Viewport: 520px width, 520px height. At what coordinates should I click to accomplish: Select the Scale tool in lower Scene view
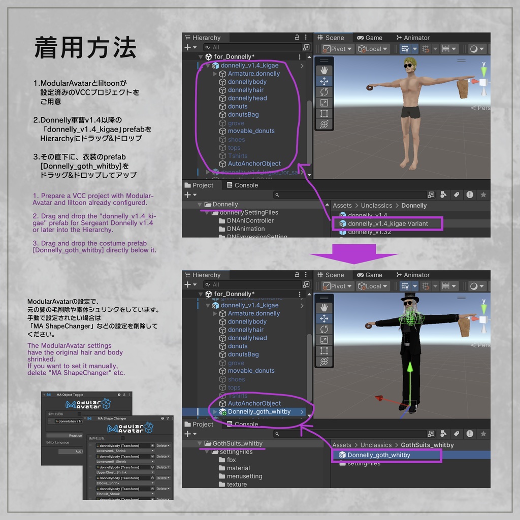tap(324, 340)
